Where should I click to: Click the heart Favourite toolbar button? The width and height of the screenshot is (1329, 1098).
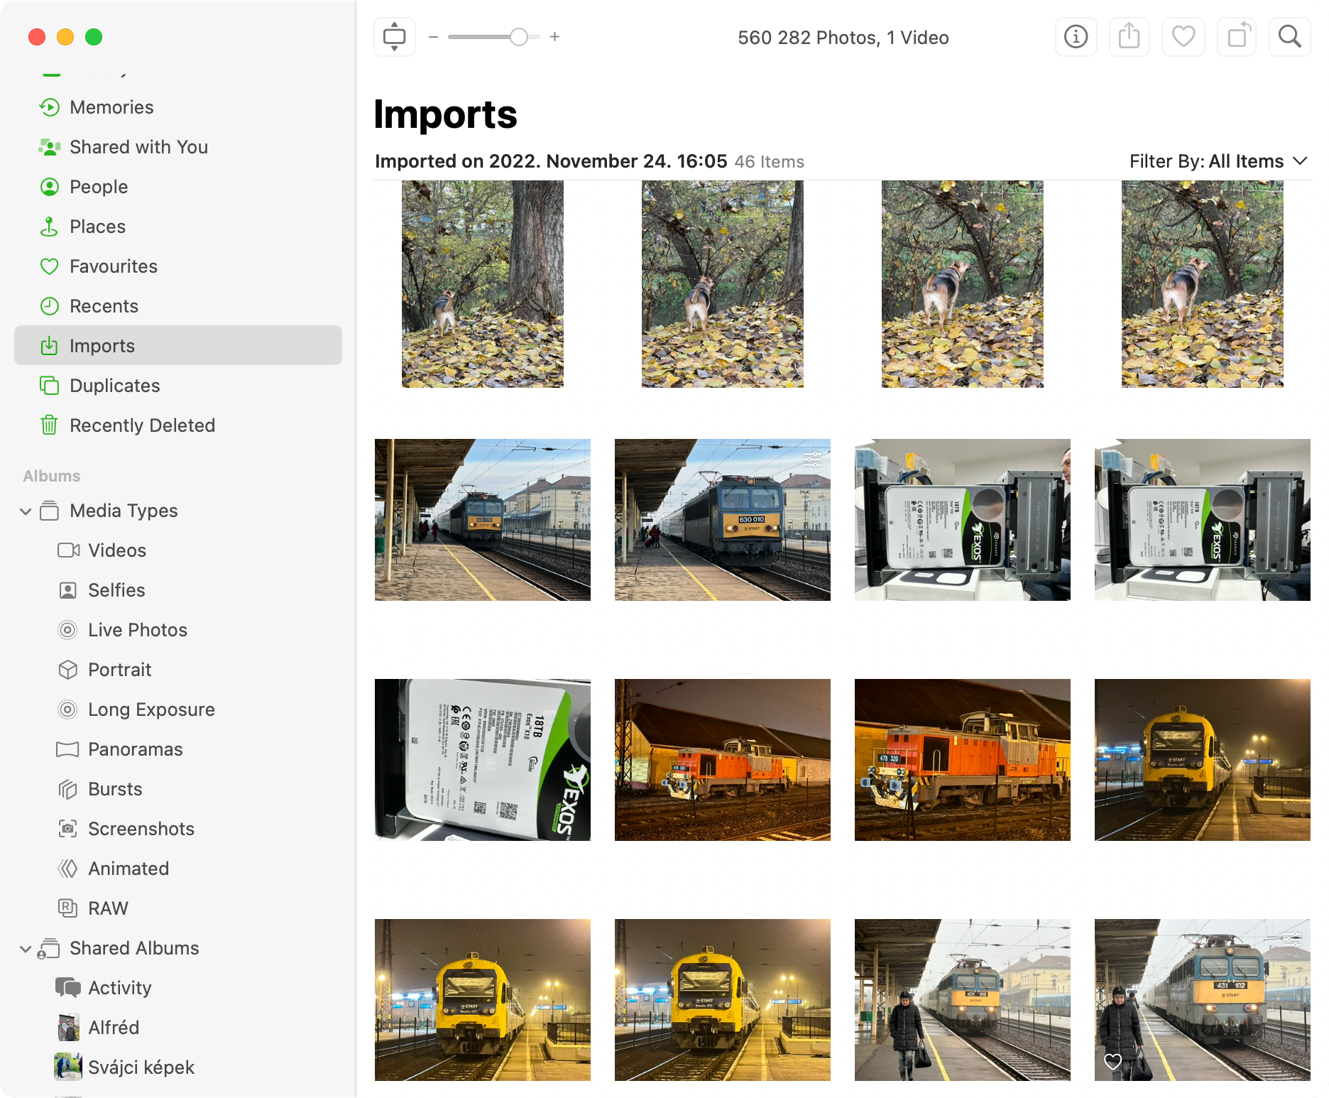1183,37
